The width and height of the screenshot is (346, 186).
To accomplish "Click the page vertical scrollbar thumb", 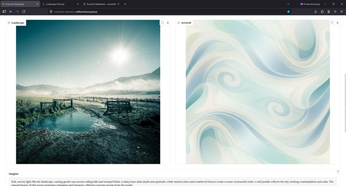I will click(x=345, y=103).
